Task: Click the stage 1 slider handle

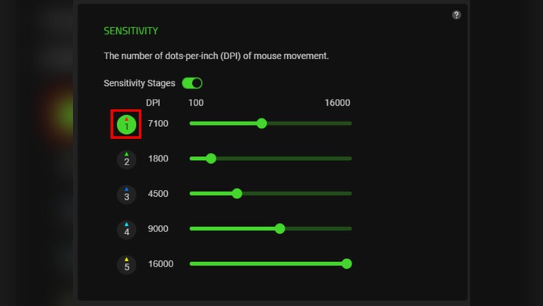Action: tap(262, 123)
